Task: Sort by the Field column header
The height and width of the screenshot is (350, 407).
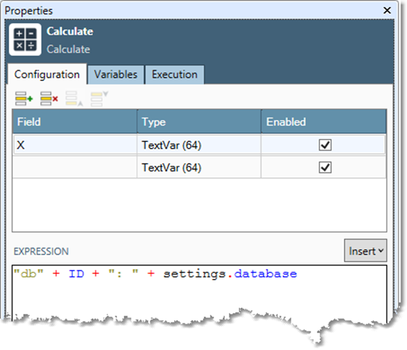Action: coord(74,122)
